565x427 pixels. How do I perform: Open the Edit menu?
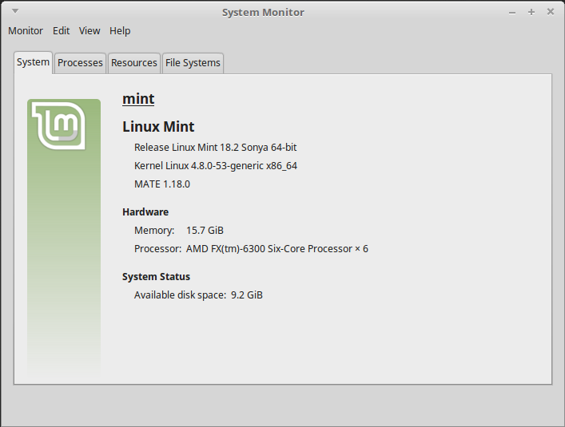point(61,31)
